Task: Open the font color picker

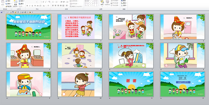Action: (x=48, y=6)
